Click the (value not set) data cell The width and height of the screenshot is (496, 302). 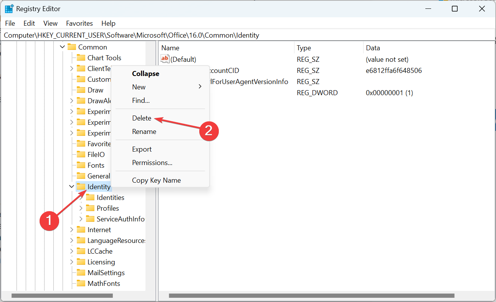(x=387, y=59)
